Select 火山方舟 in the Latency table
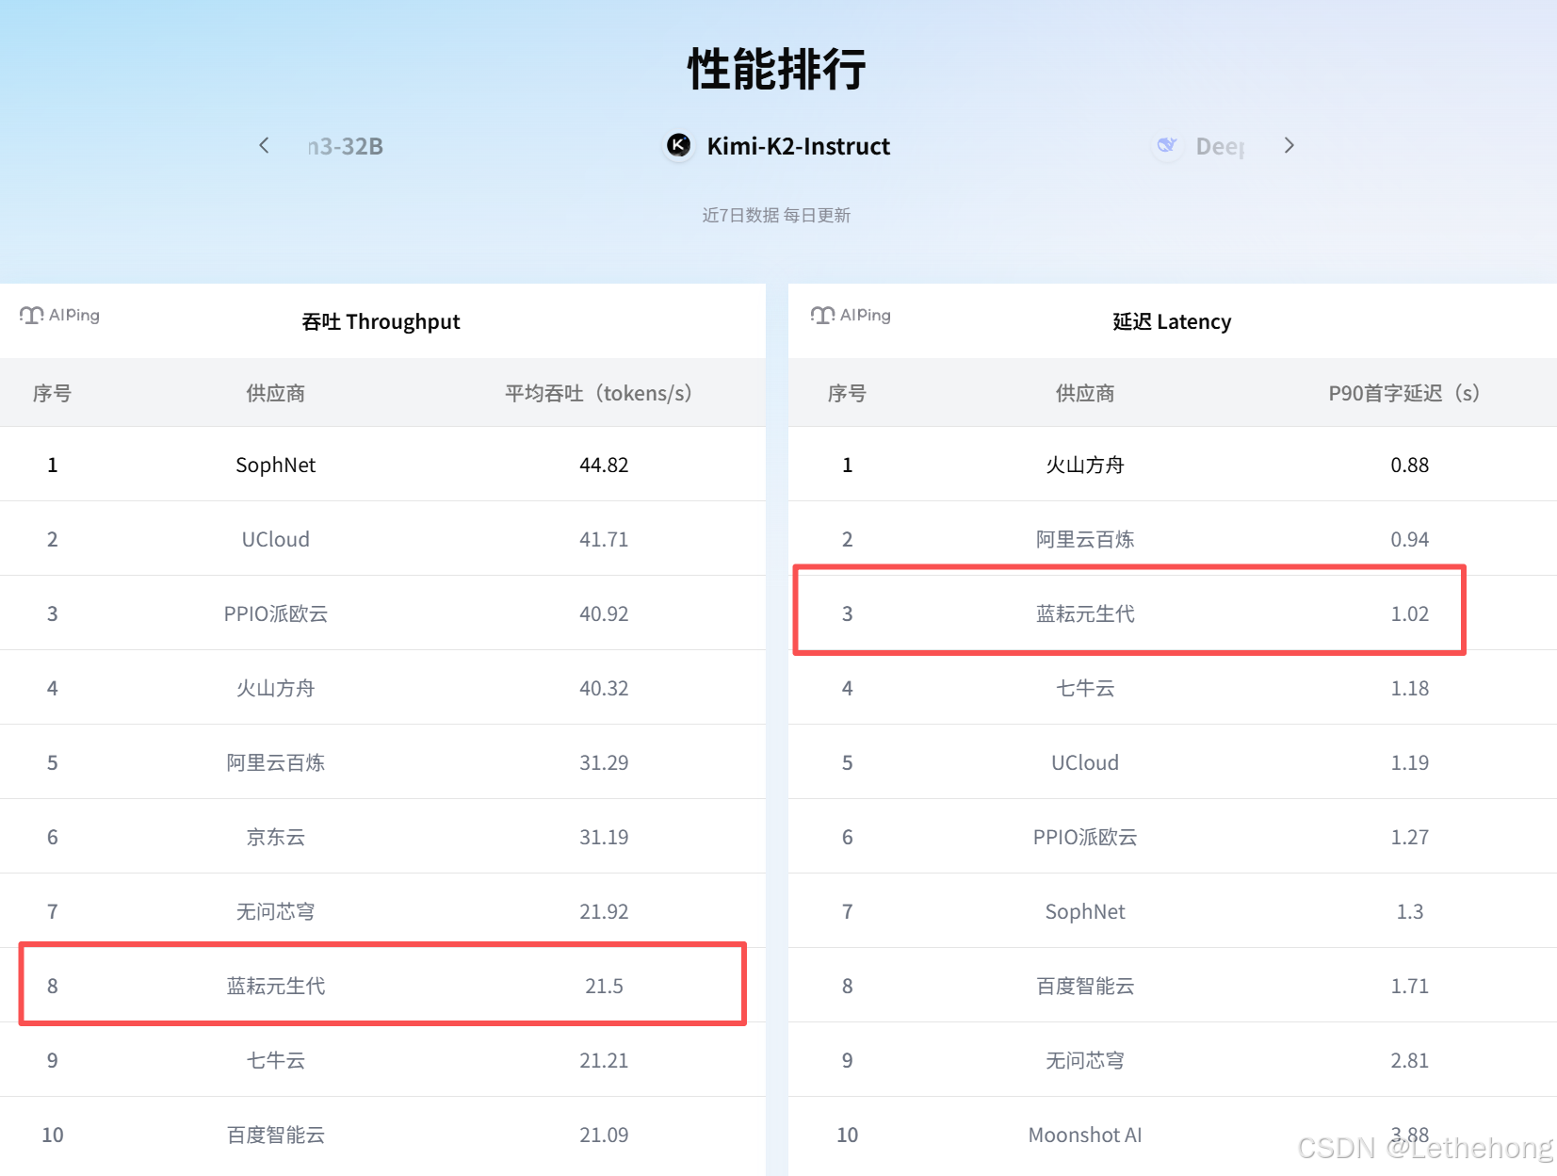Screen dimensions: 1557x1176 1085,465
